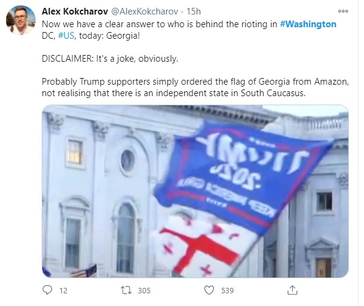This screenshot has height=306, width=364.
Task: Click the reply count 12
Action: click(x=63, y=291)
